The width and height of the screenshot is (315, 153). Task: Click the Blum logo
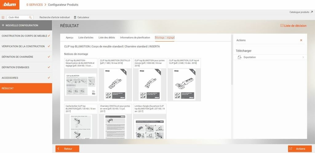(10, 5)
